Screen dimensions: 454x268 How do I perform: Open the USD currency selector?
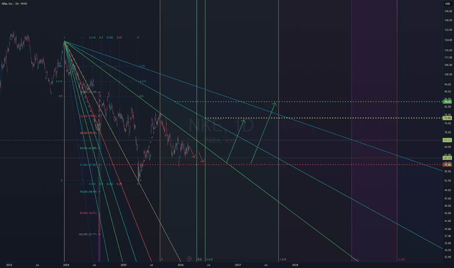[446, 3]
